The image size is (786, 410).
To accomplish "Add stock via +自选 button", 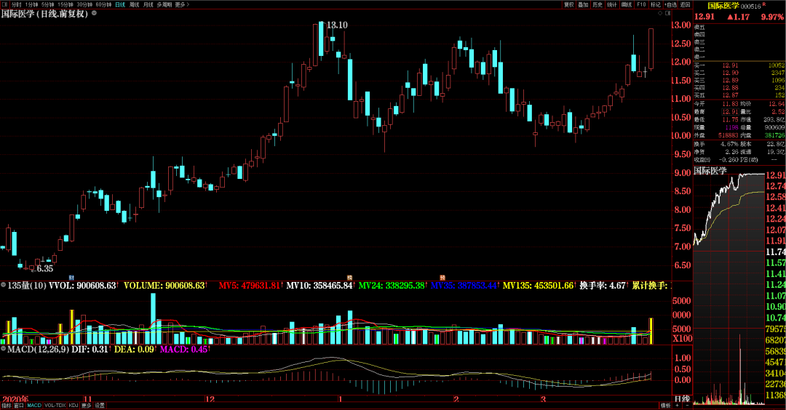I will click(x=671, y=4).
